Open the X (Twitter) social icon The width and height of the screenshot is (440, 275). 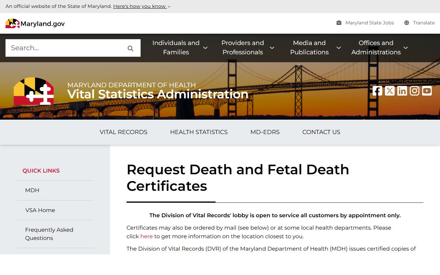(390, 91)
